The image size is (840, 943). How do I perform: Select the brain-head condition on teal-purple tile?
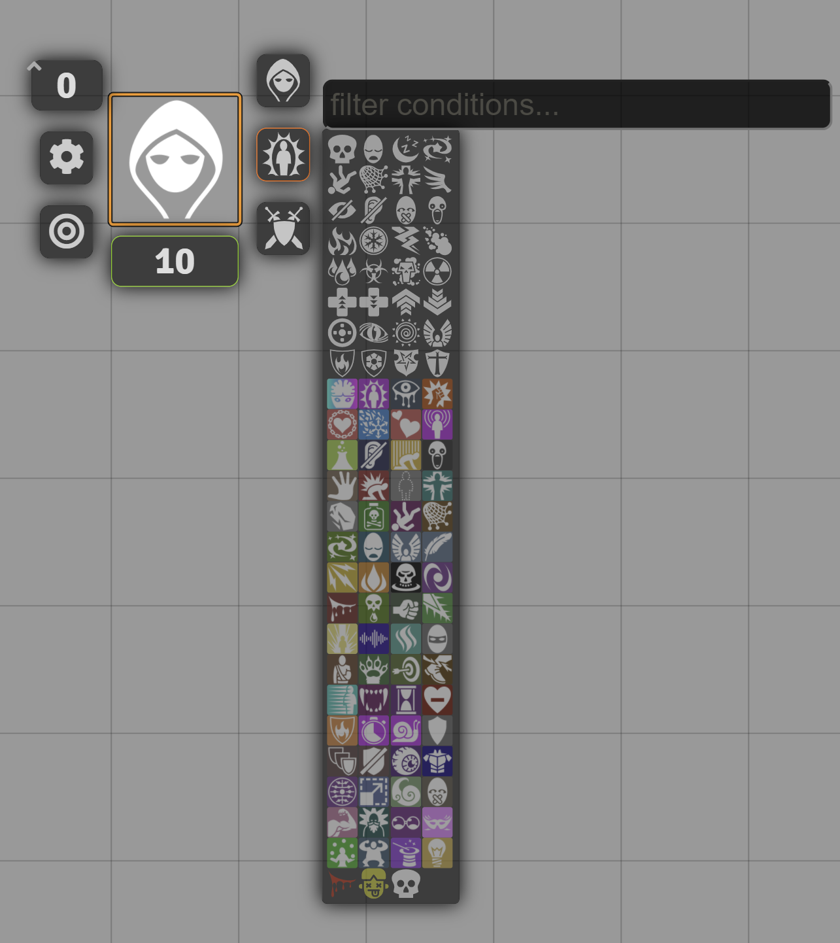pos(342,394)
